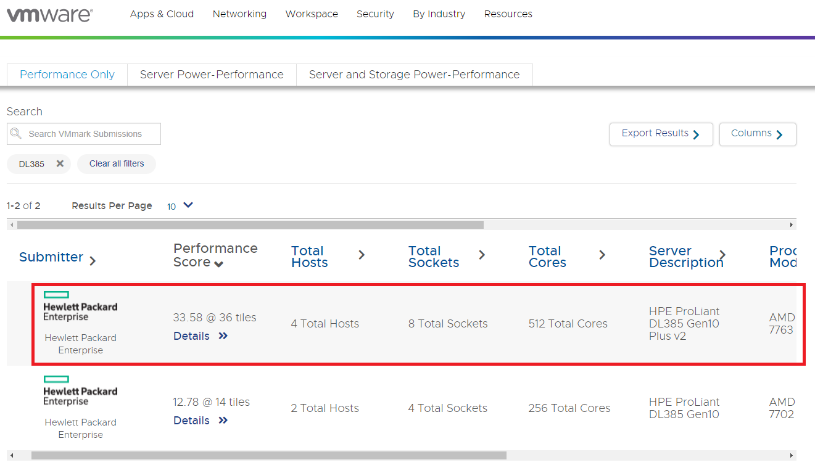Click the 33.58 @ 36 tiles score
The height and width of the screenshot is (465, 815).
click(x=215, y=318)
